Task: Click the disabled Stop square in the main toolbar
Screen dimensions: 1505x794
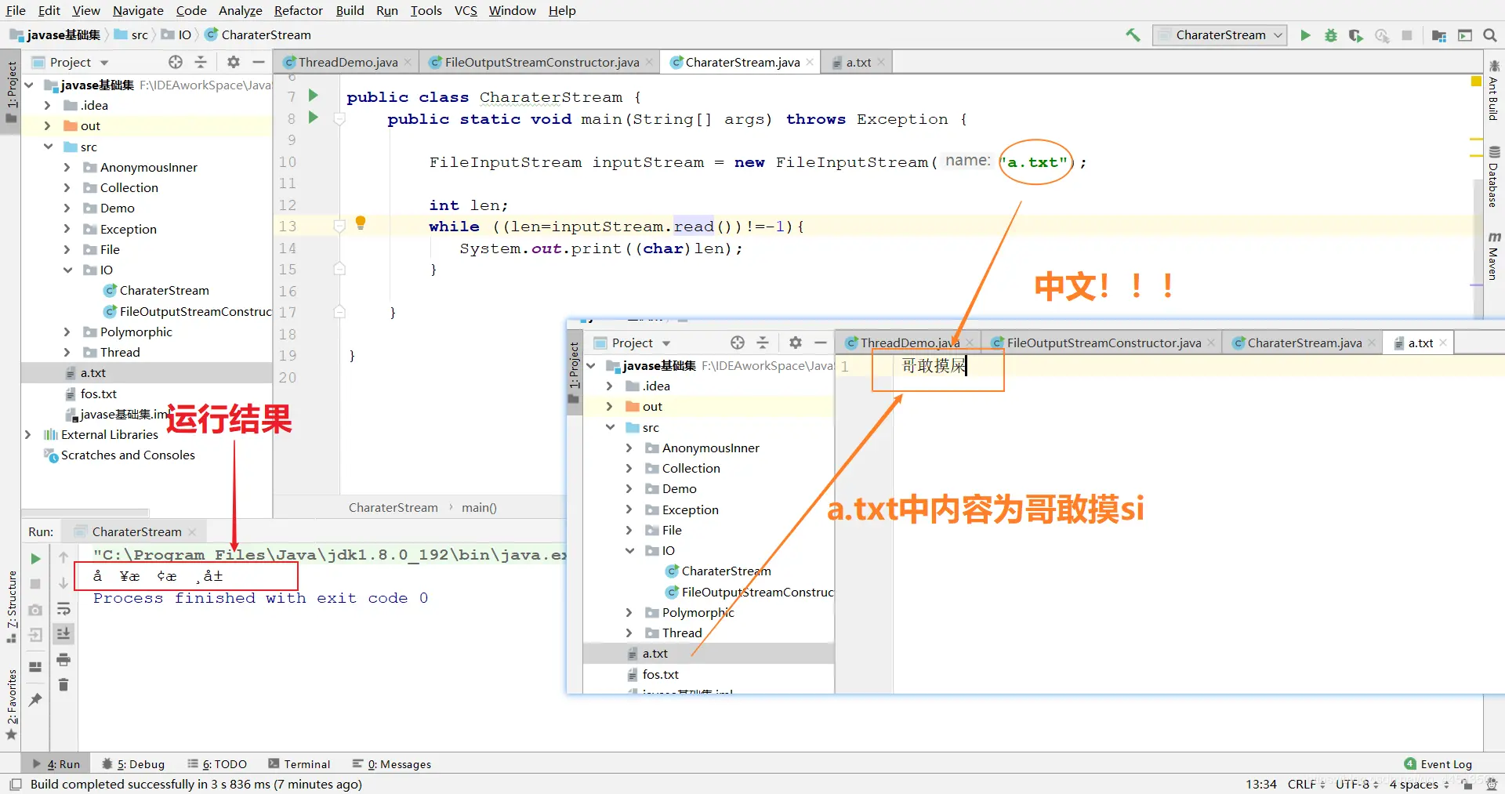Action: tap(1407, 35)
